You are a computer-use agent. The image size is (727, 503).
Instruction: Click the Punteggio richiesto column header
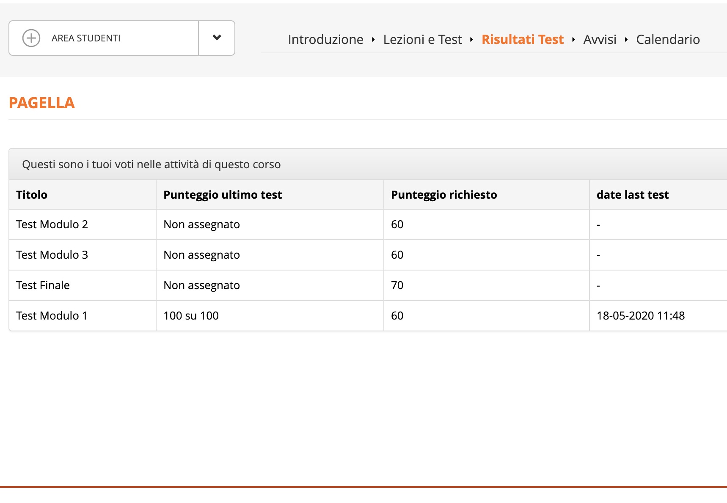click(x=444, y=195)
